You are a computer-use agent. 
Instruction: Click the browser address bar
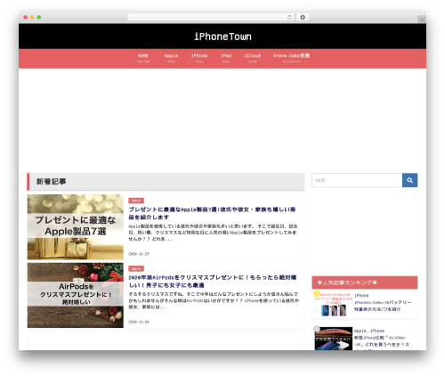coord(210,17)
